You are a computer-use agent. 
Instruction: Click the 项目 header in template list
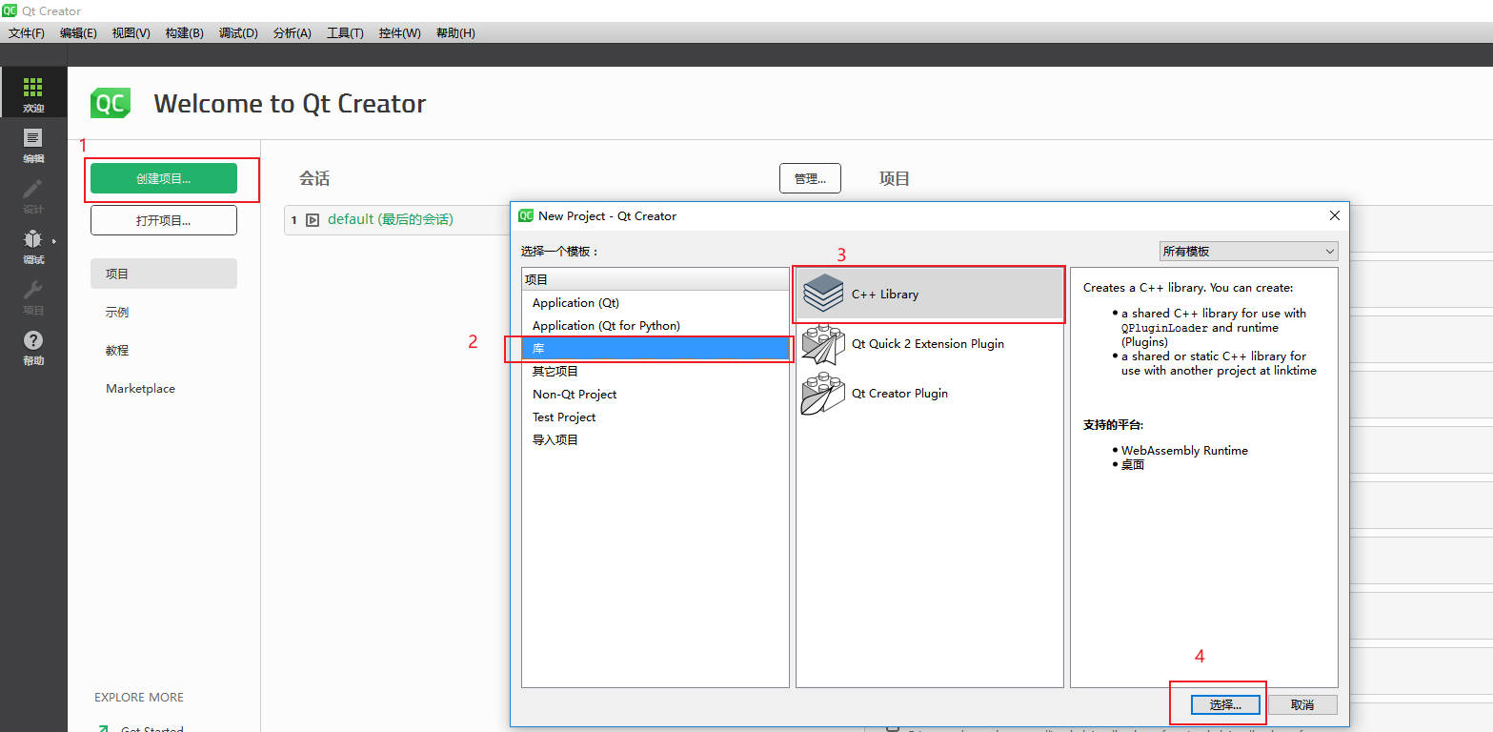[656, 279]
